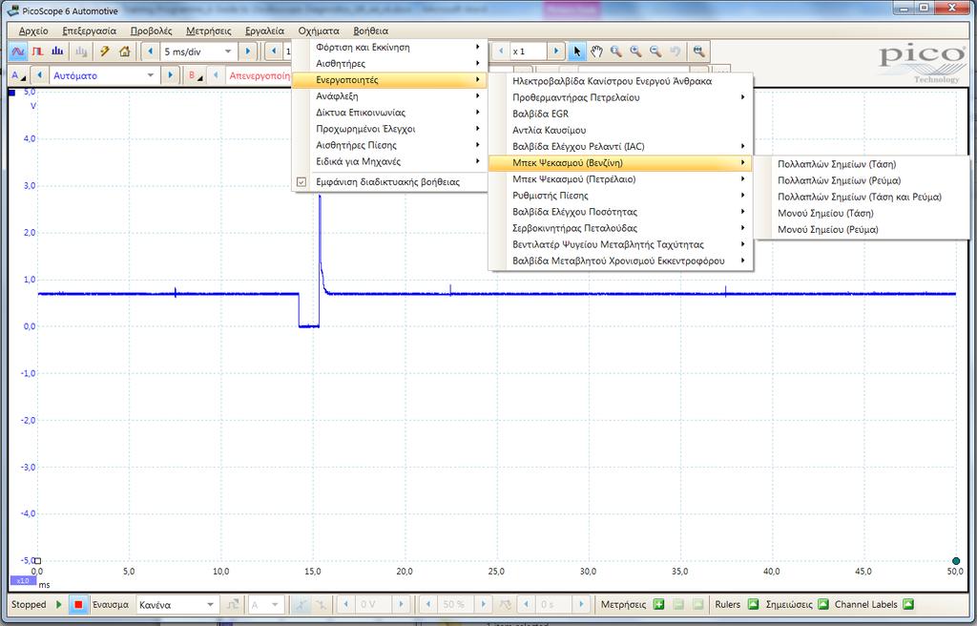
Task: Choose Αντλία Καυσίμου menu entry
Action: coord(620,131)
